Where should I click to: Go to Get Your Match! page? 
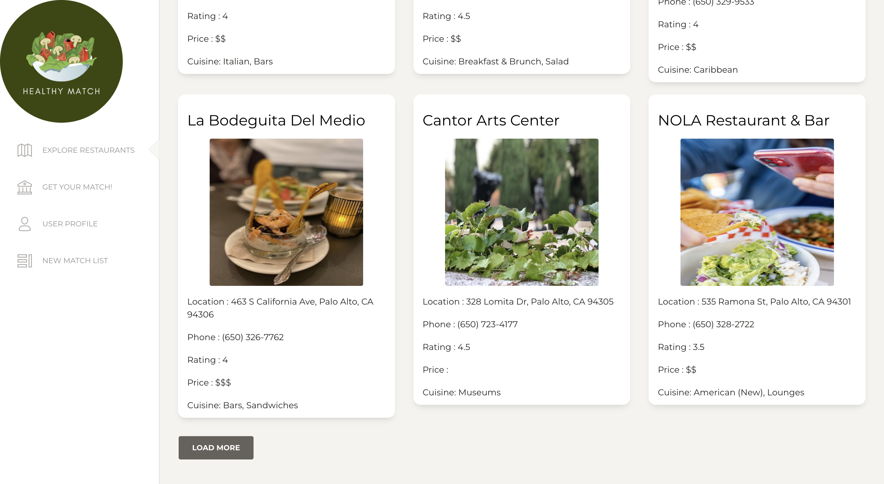pyautogui.click(x=77, y=187)
